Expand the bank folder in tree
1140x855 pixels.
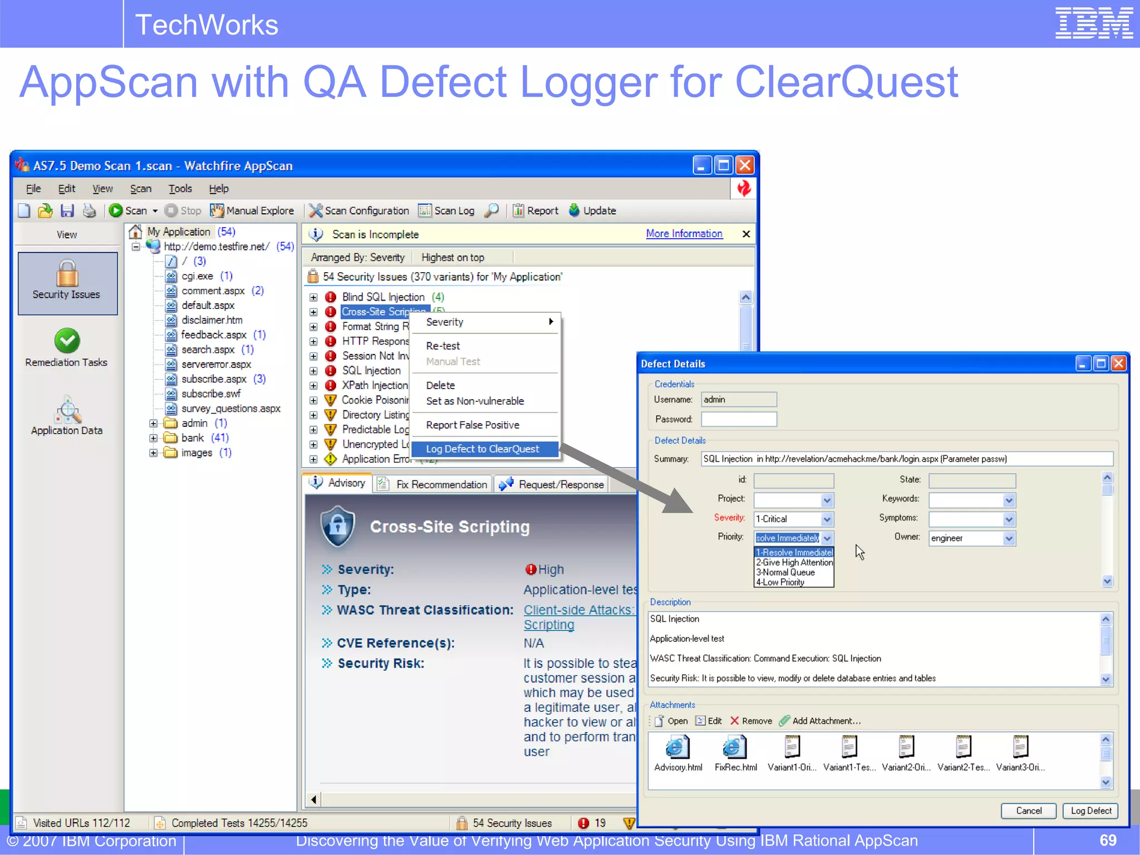(153, 438)
